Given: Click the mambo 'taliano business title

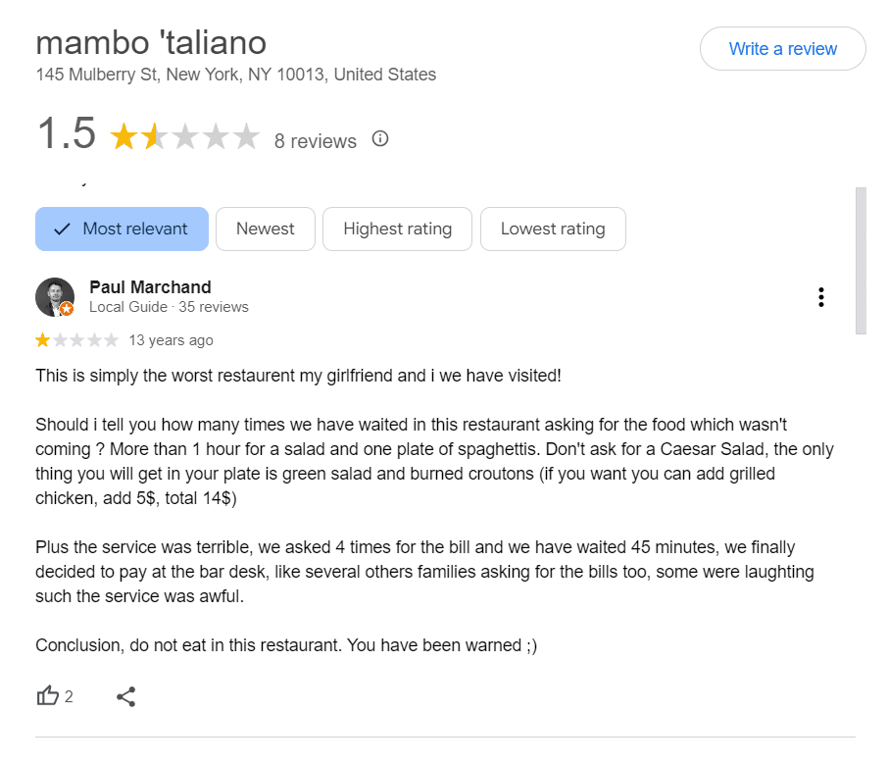Looking at the screenshot, I should pos(151,42).
